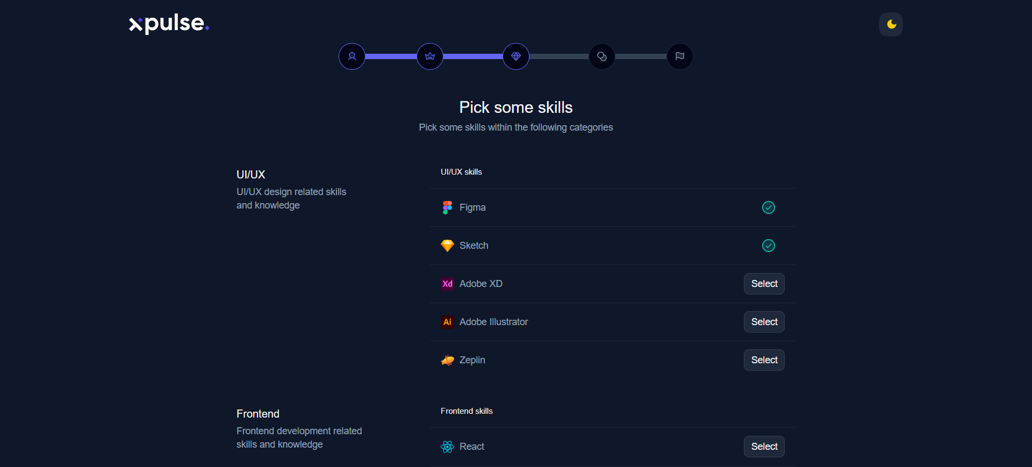1032x467 pixels.
Task: Select the React skill
Action: tap(764, 447)
